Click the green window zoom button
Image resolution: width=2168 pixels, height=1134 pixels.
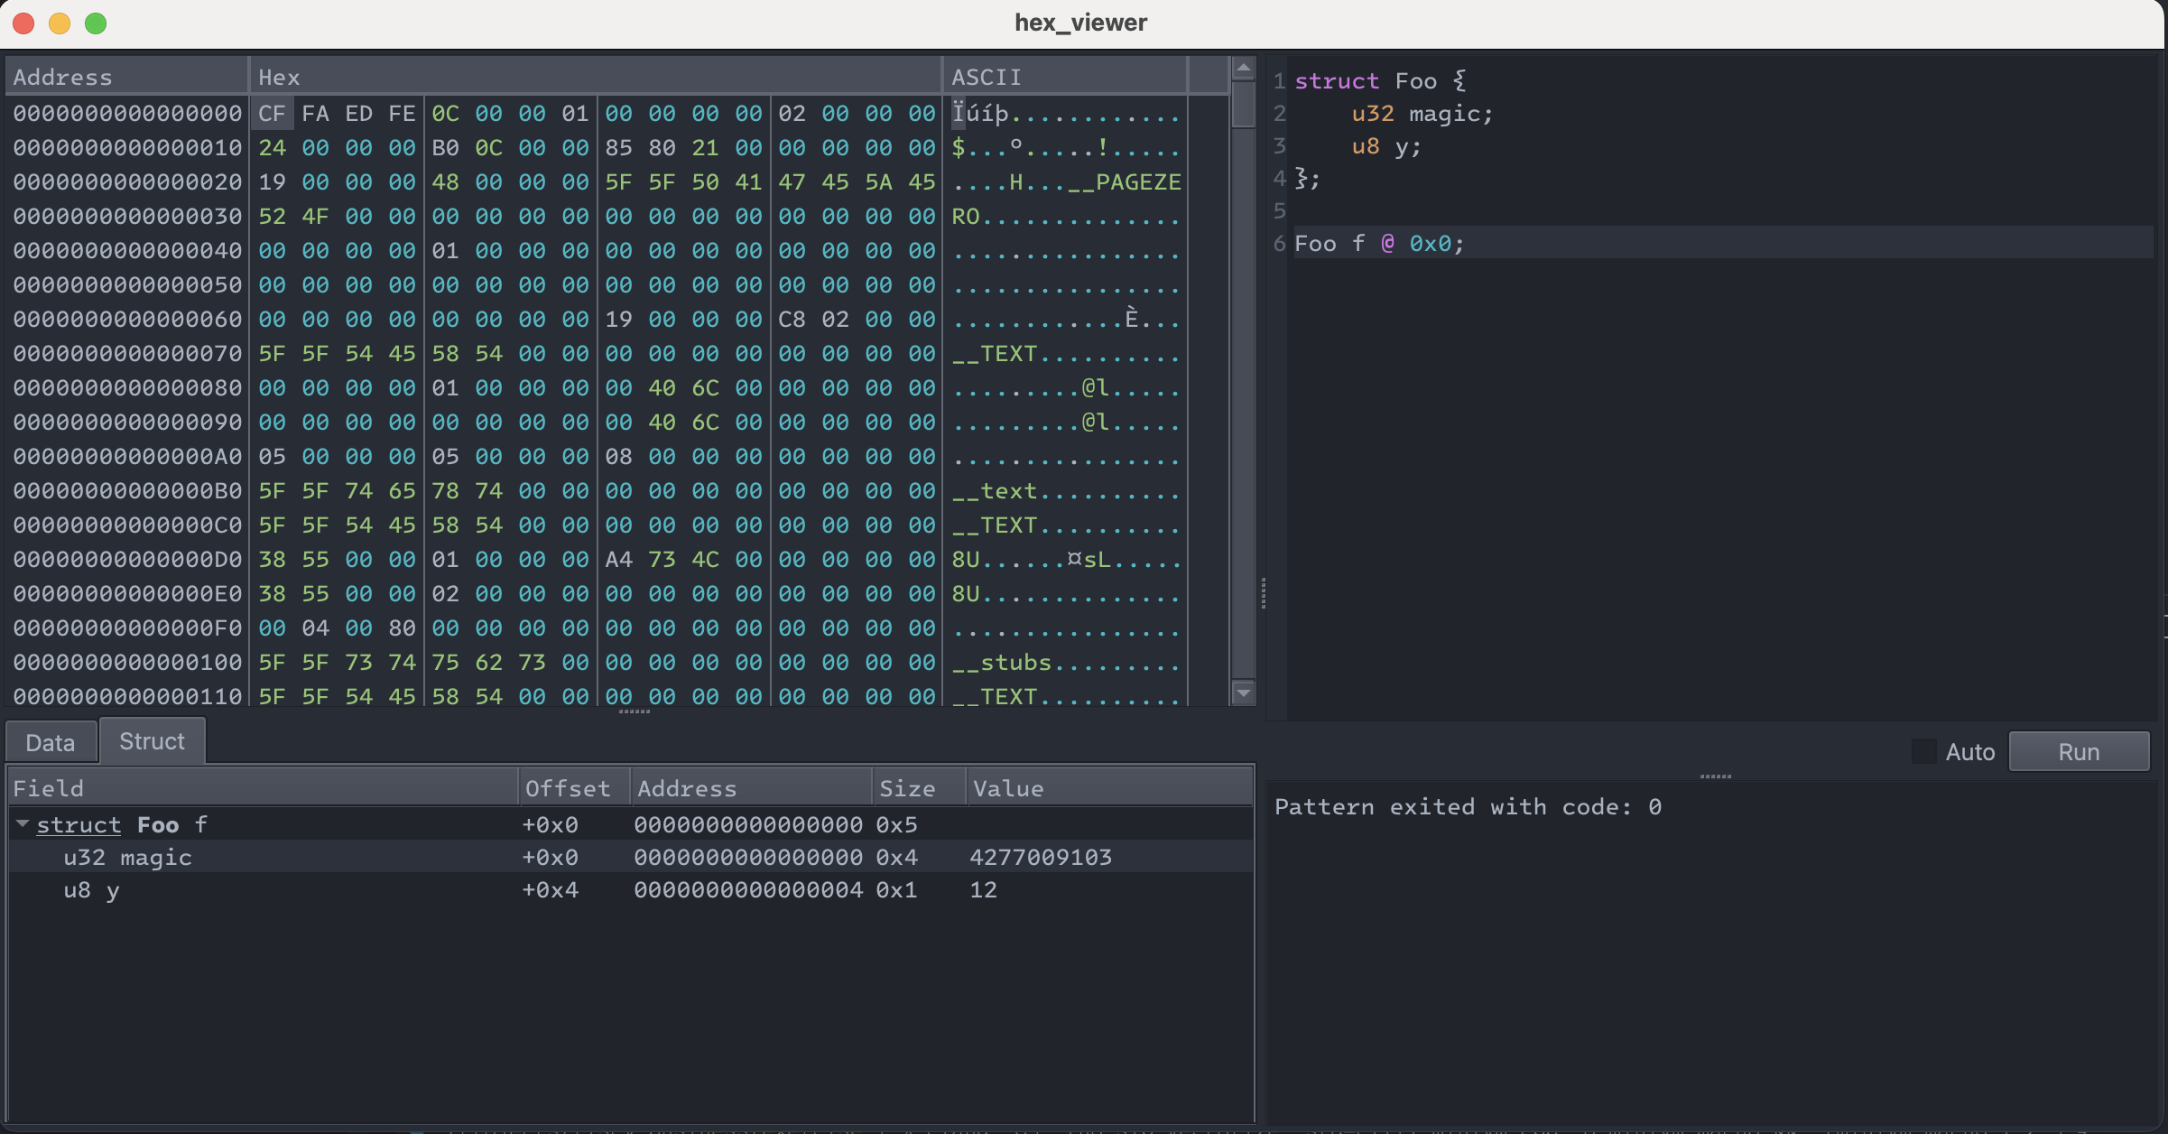(x=96, y=23)
